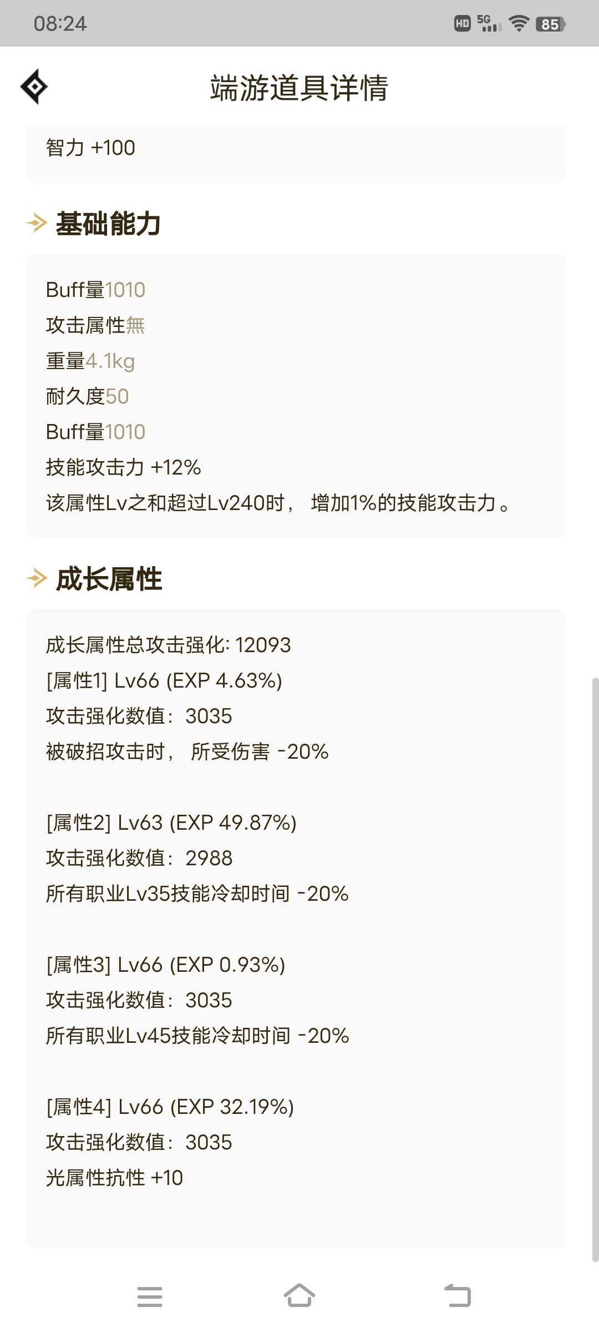
Task: Select the [属性1] Lv66 entry line
Action: 164,680
